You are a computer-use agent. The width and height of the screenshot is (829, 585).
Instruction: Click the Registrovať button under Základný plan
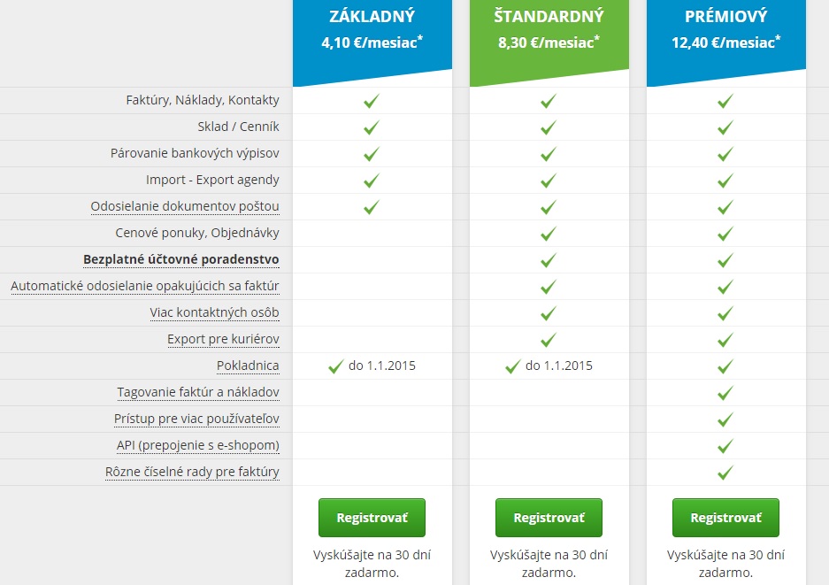(372, 518)
